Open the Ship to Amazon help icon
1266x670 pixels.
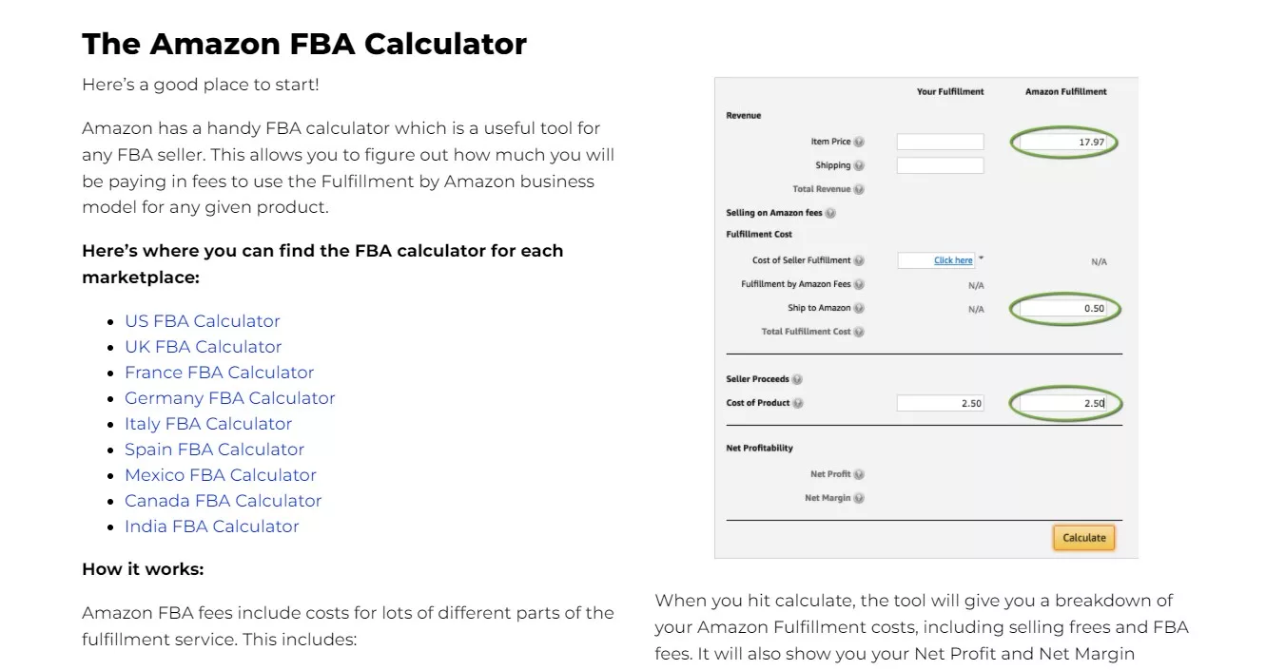click(858, 309)
